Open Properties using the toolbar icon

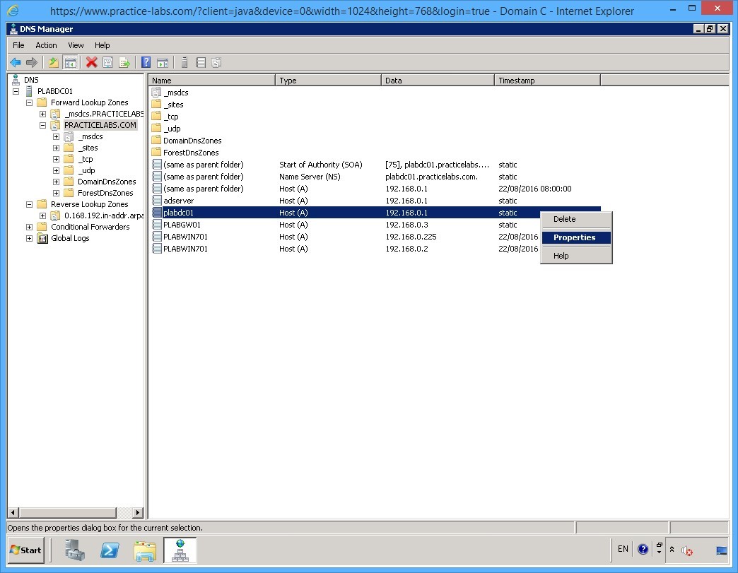(108, 62)
